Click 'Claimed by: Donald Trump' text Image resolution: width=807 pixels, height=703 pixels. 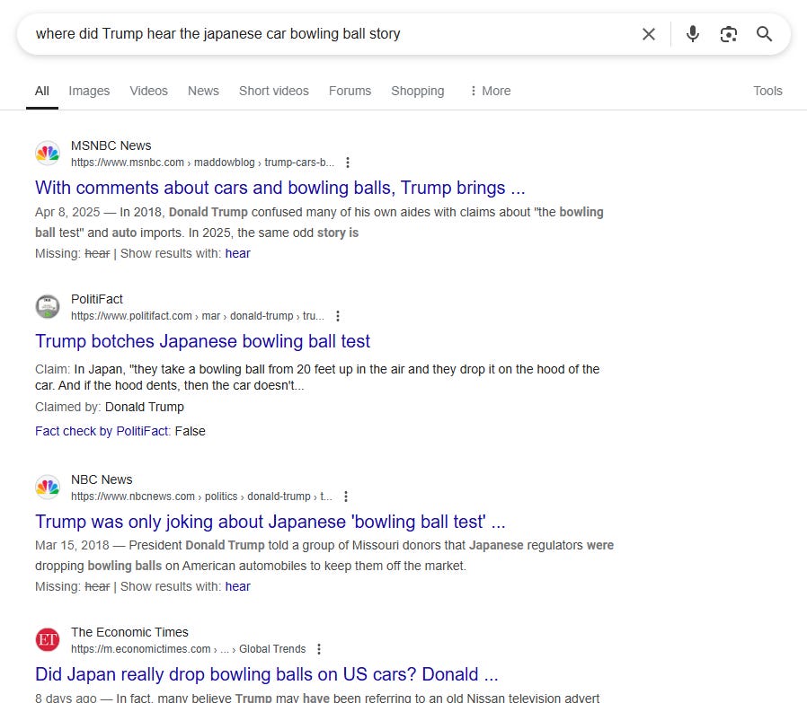[109, 408]
